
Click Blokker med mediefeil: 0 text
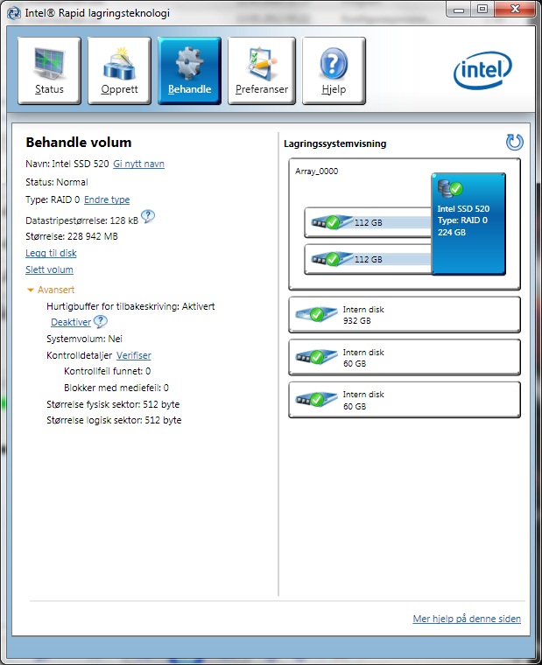pos(116,388)
